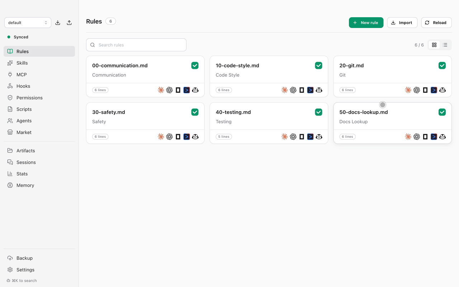Click the Copilot icon on 30-safety.md card
The height and width of the screenshot is (287, 459).
[x=195, y=137]
